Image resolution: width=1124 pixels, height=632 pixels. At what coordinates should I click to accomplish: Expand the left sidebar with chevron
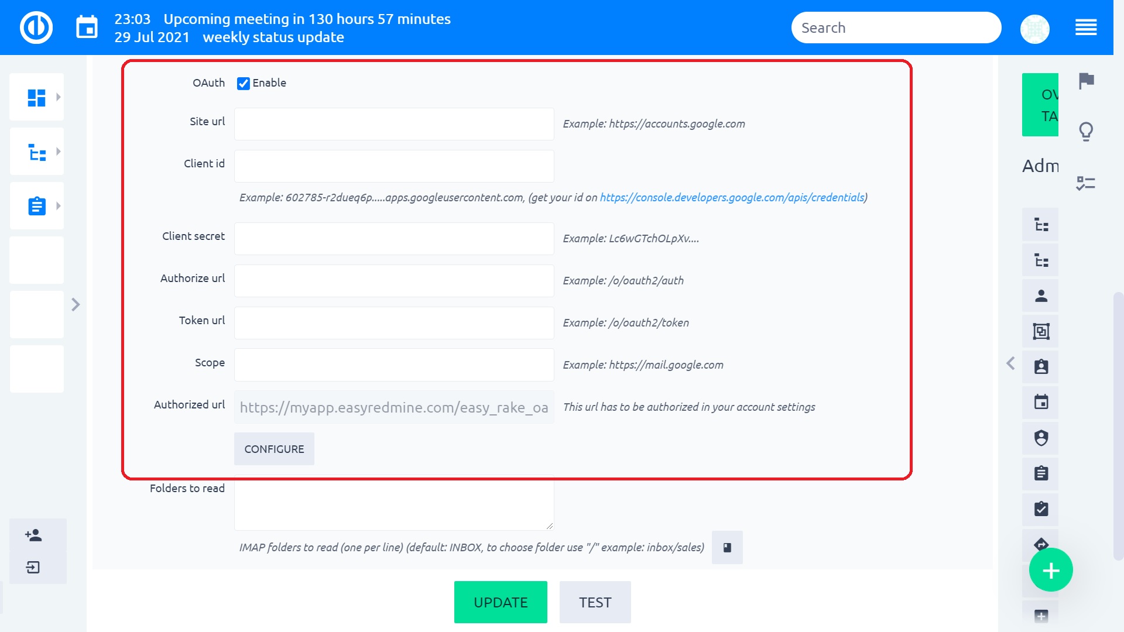(76, 304)
